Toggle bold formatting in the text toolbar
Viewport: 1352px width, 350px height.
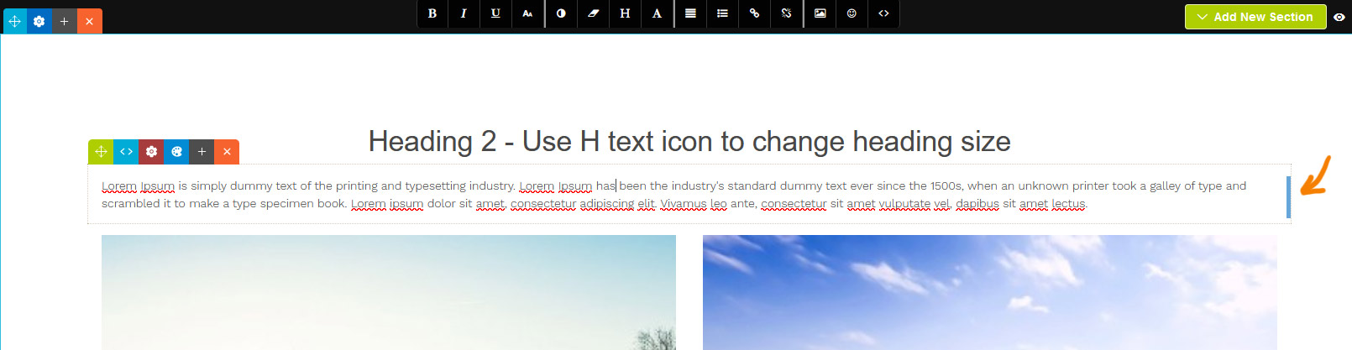click(x=432, y=13)
